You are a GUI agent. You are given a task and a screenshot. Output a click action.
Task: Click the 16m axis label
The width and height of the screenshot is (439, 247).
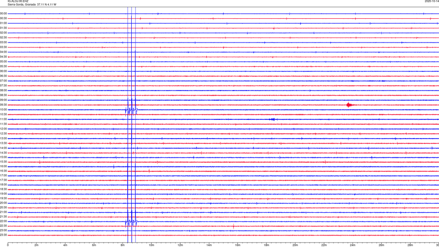[x=238, y=245]
